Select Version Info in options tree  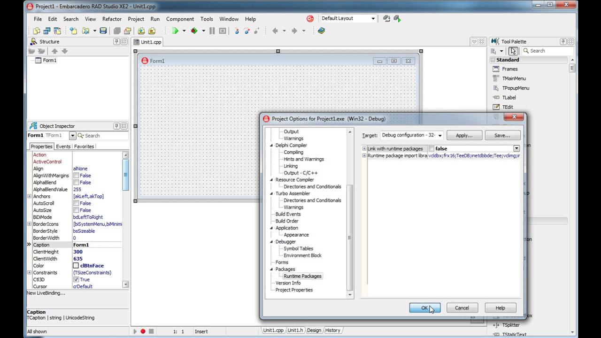pyautogui.click(x=288, y=283)
